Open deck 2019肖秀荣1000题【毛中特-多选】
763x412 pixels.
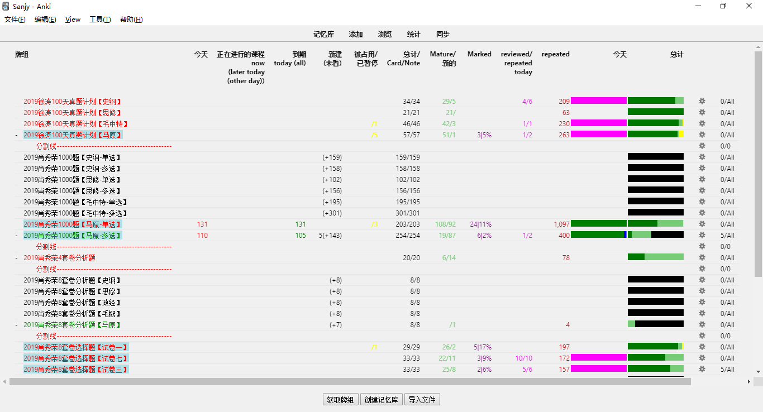click(x=76, y=213)
